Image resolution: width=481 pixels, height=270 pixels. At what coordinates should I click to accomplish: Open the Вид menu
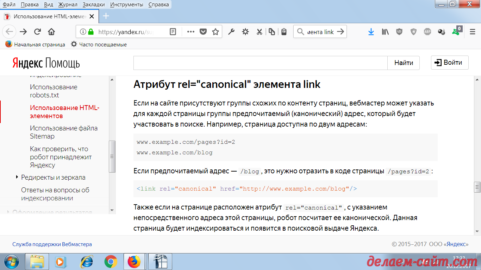coord(49,5)
